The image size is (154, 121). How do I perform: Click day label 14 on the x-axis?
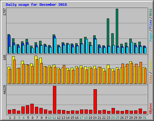(68, 118)
